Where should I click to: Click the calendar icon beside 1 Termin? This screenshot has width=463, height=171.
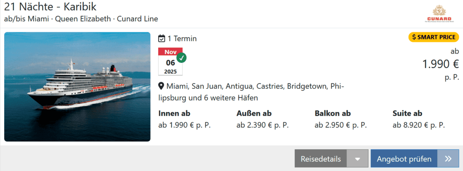pyautogui.click(x=162, y=39)
